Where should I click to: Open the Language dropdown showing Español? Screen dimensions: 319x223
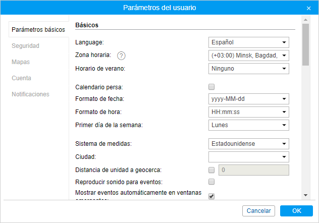pos(248,42)
